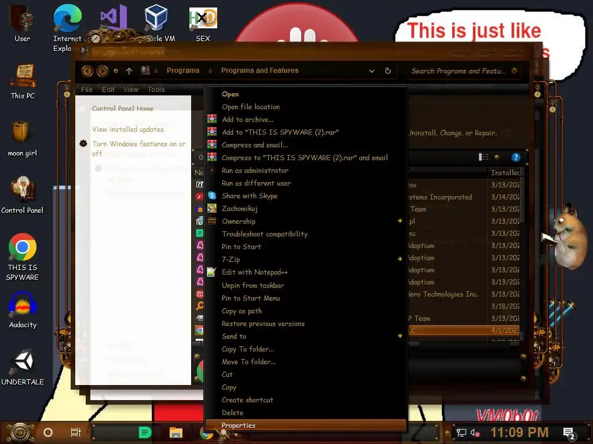Open Properties from context menu
This screenshot has width=593, height=444.
(x=306, y=425)
